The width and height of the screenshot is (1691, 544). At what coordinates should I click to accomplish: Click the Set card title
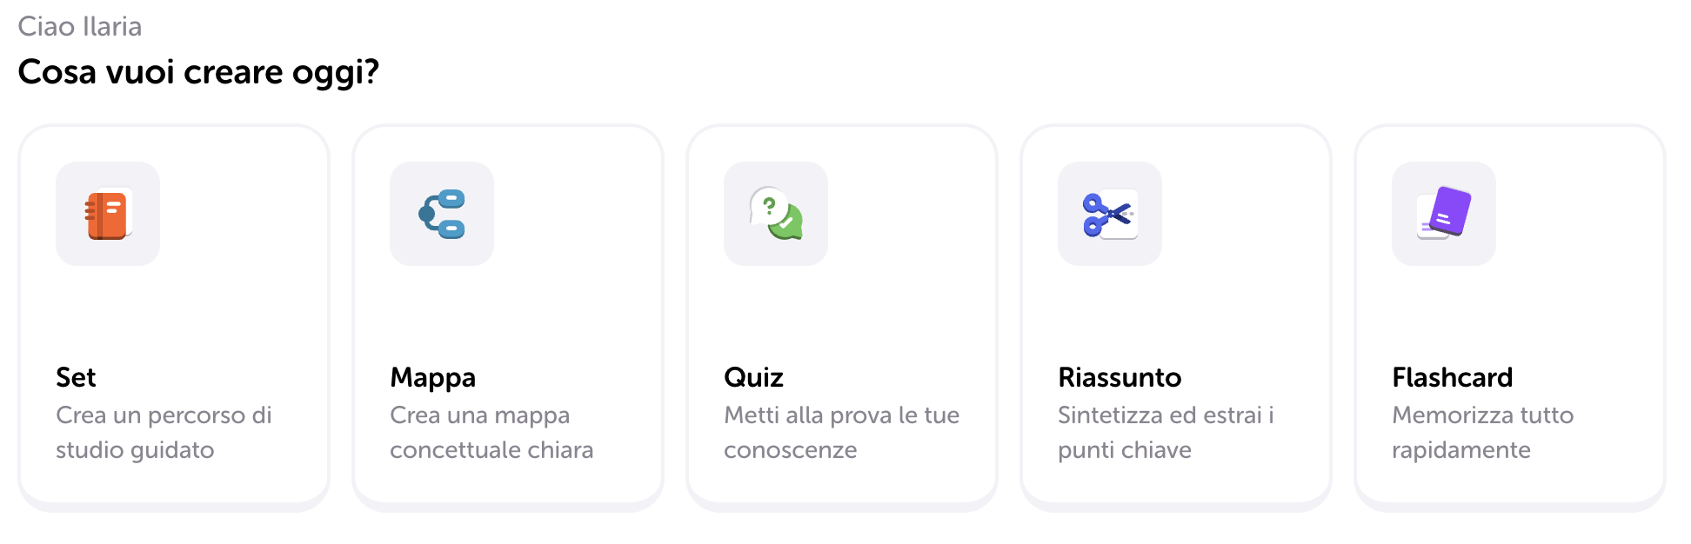coord(76,377)
